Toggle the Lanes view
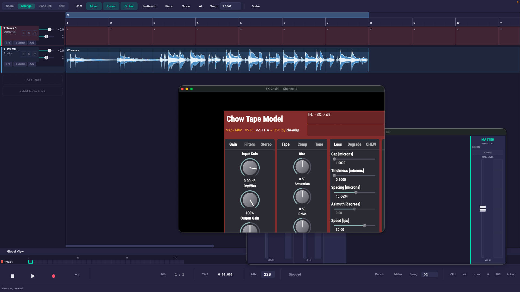520x292 pixels. (x=111, y=6)
